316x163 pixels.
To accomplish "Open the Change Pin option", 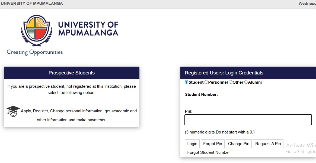I will click(x=239, y=144).
